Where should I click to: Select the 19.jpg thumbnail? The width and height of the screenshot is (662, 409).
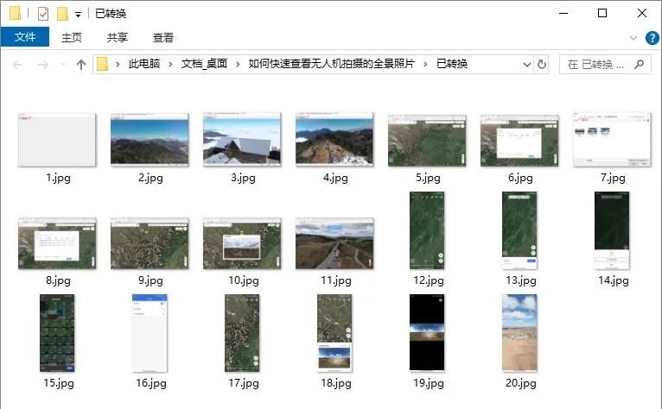(x=427, y=333)
